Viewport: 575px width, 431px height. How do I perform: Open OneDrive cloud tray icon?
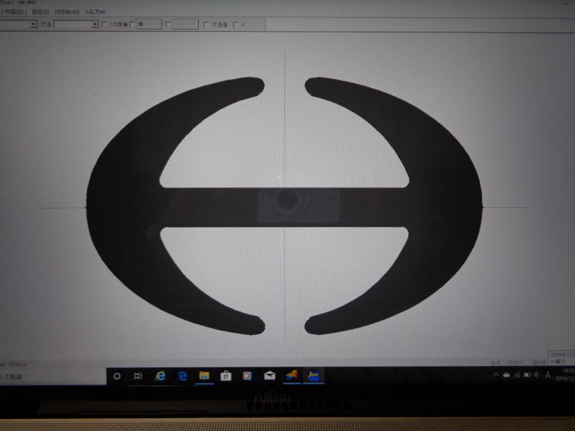point(506,375)
